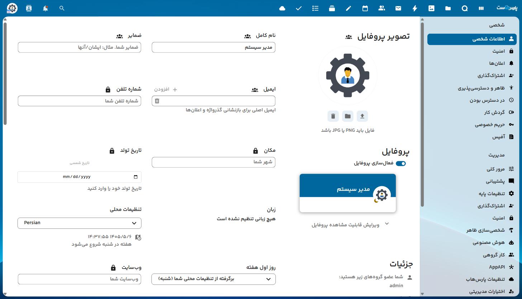Open هوش مصنوعی settings
The image size is (522, 299).
click(472, 242)
